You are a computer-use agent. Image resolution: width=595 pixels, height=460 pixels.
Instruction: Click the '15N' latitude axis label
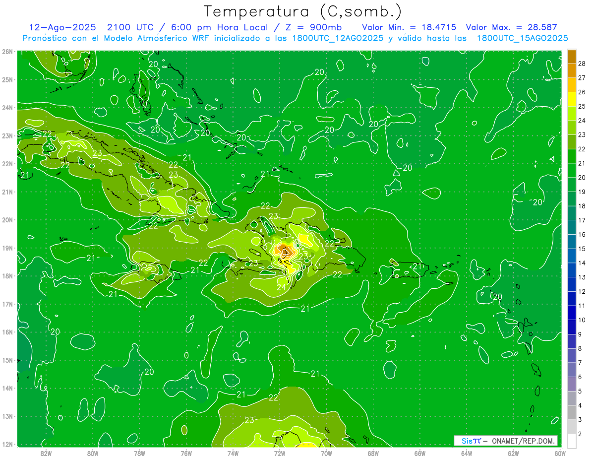7,360
